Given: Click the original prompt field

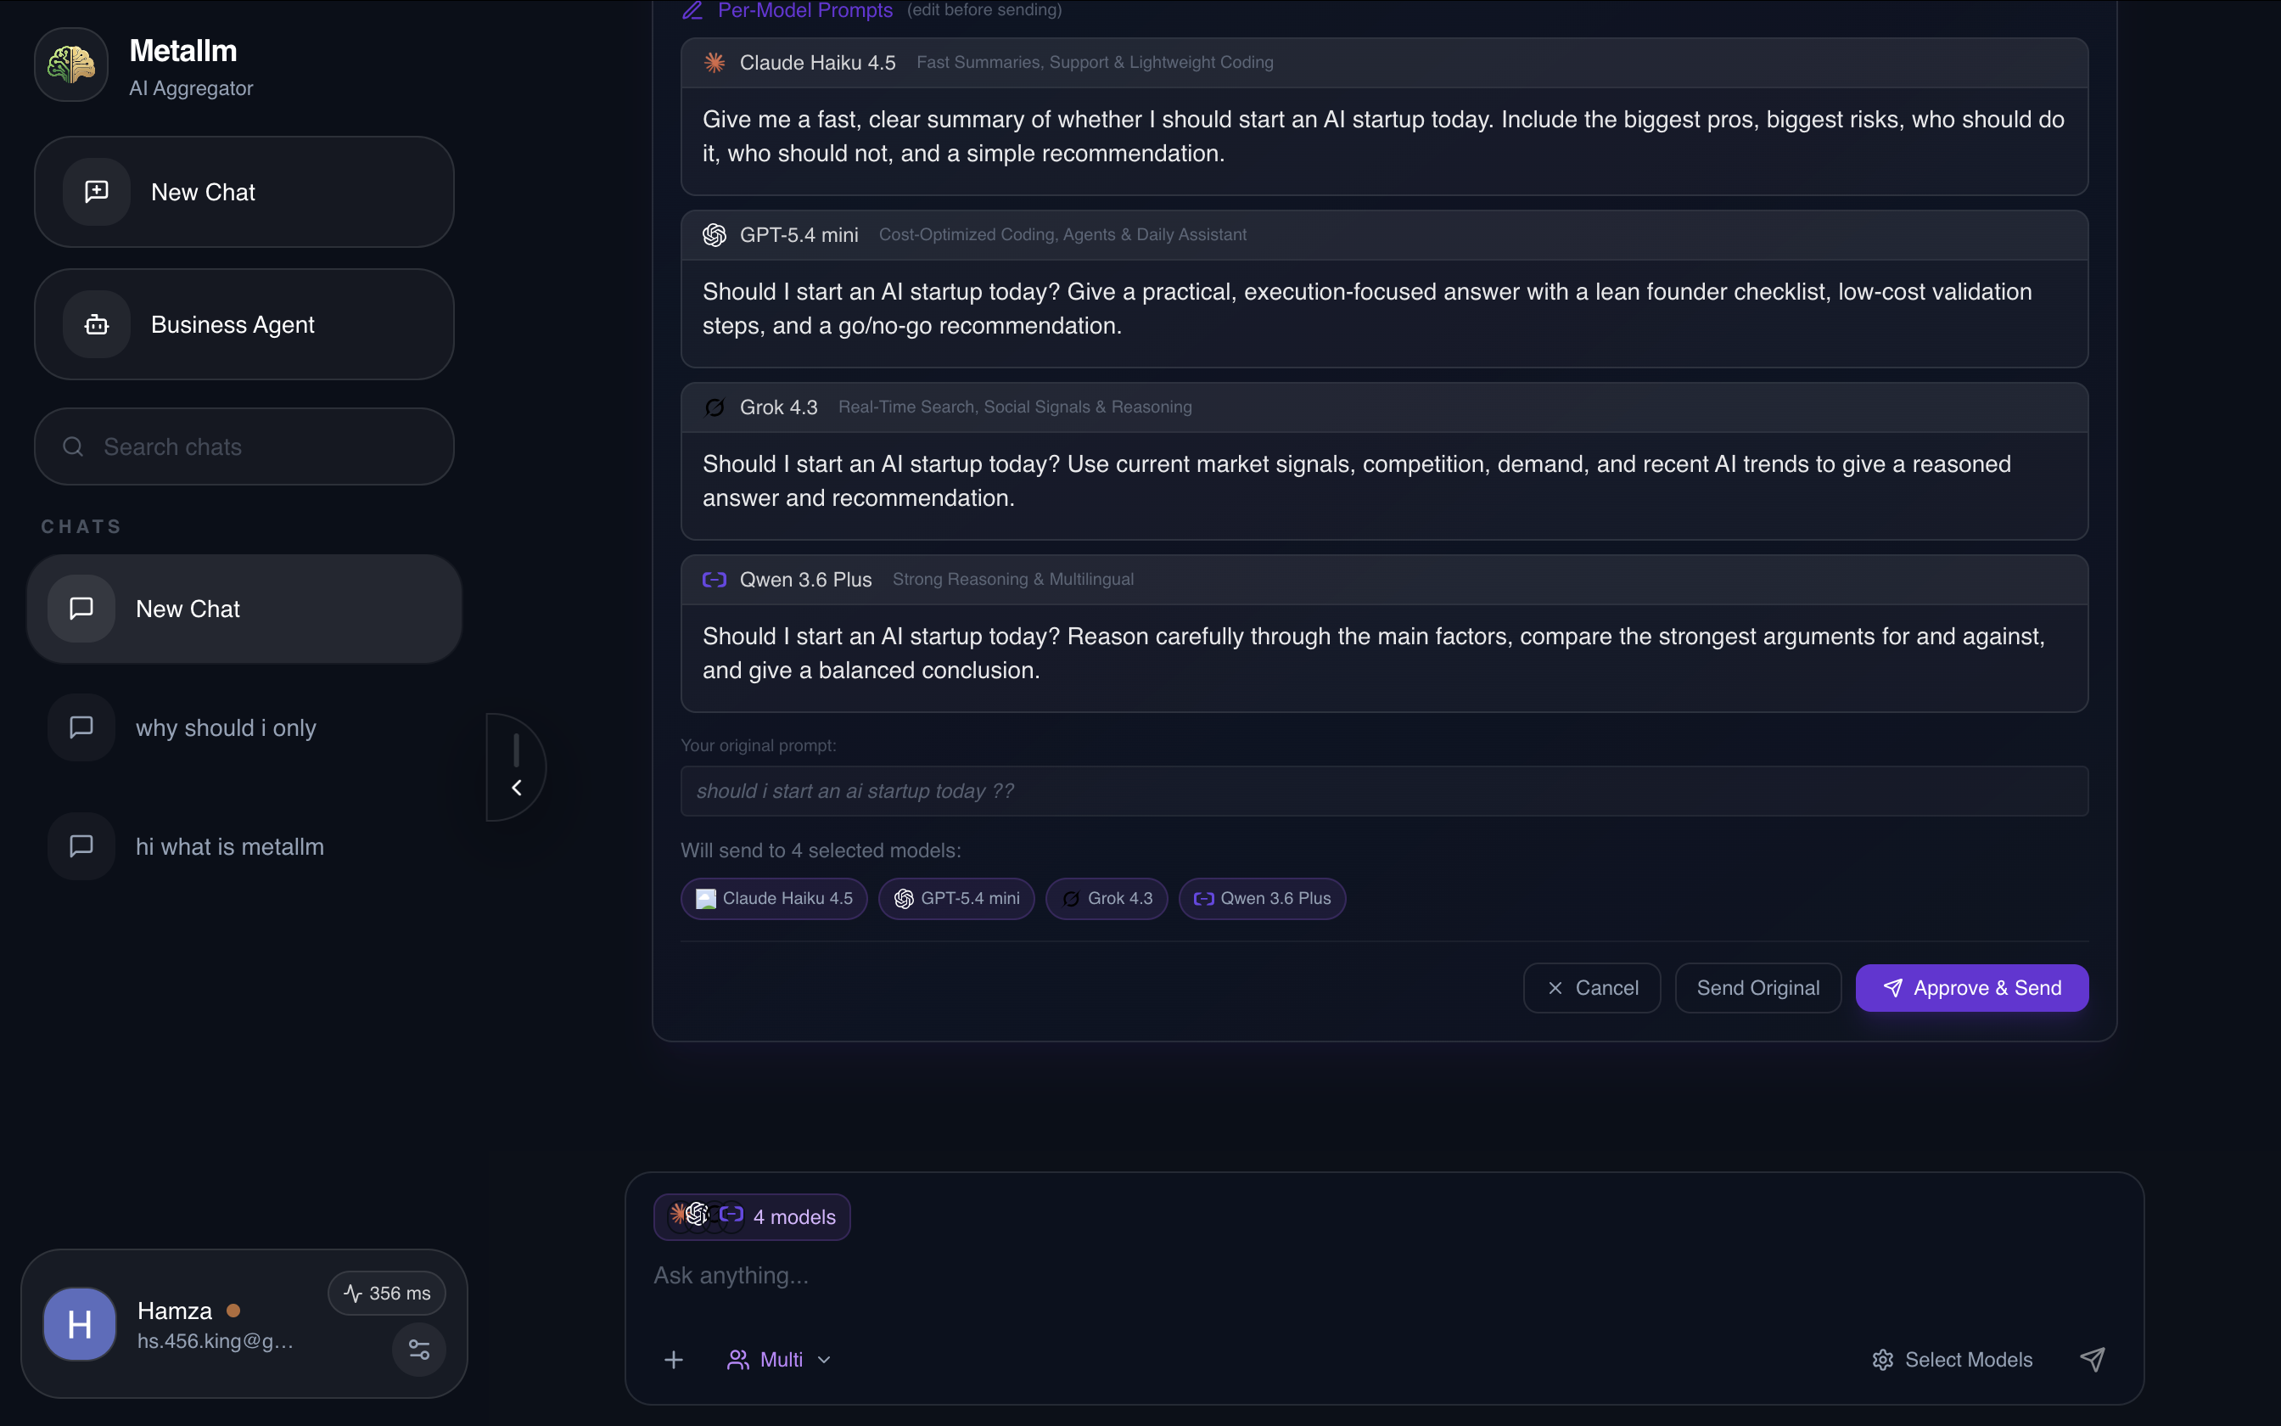Looking at the screenshot, I should [1384, 791].
